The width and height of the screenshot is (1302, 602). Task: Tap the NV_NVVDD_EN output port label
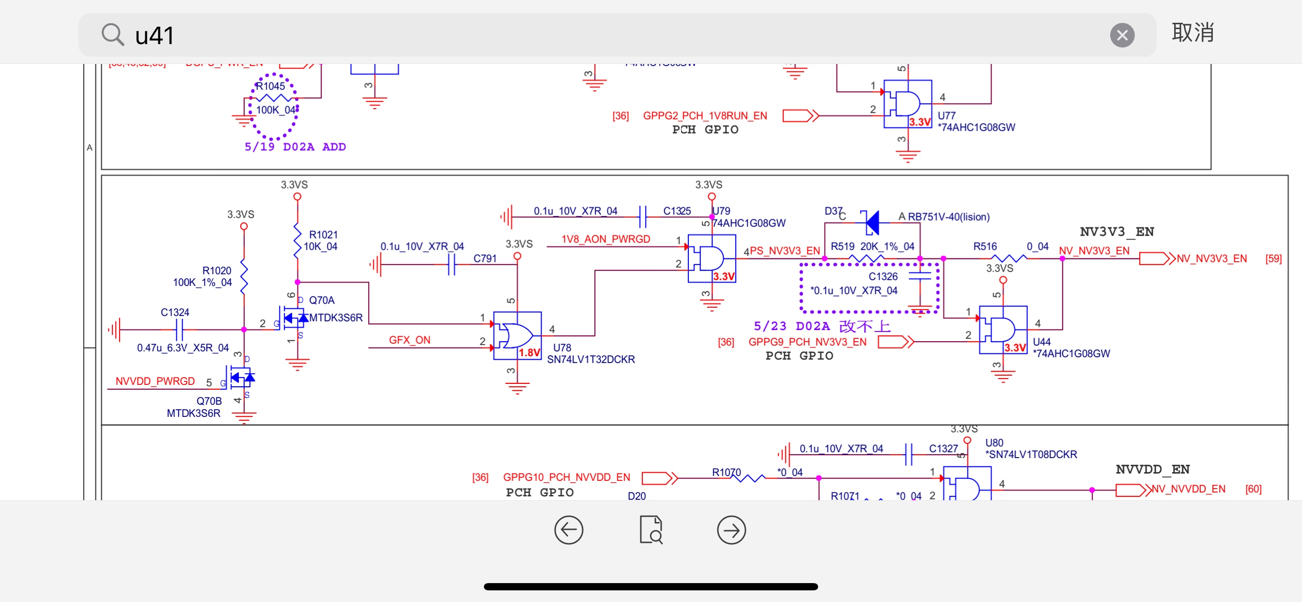tap(1188, 489)
